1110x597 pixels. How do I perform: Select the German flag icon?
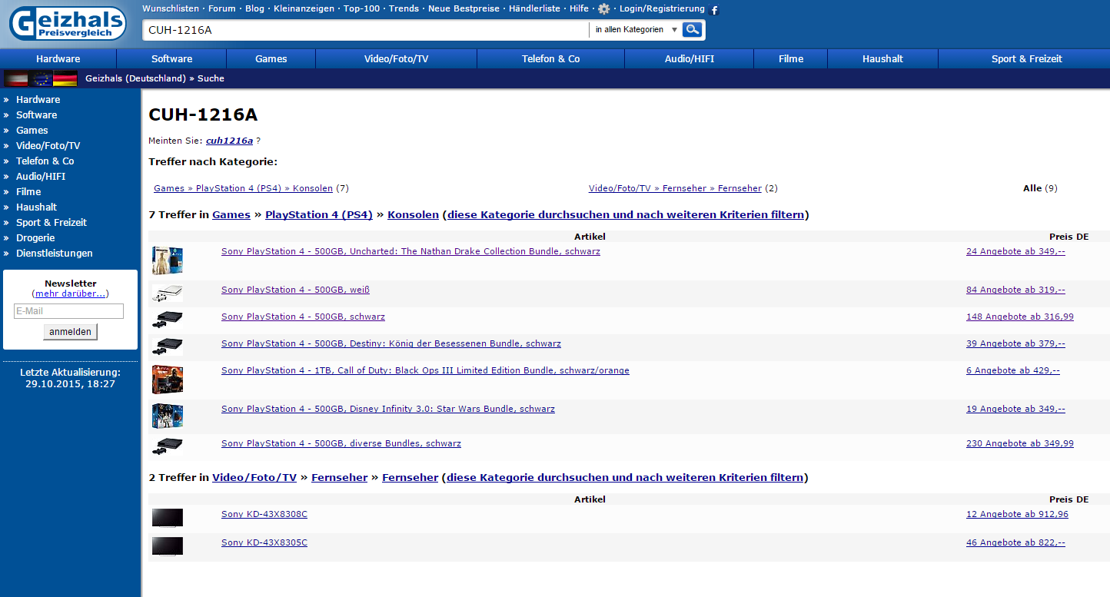pos(65,78)
